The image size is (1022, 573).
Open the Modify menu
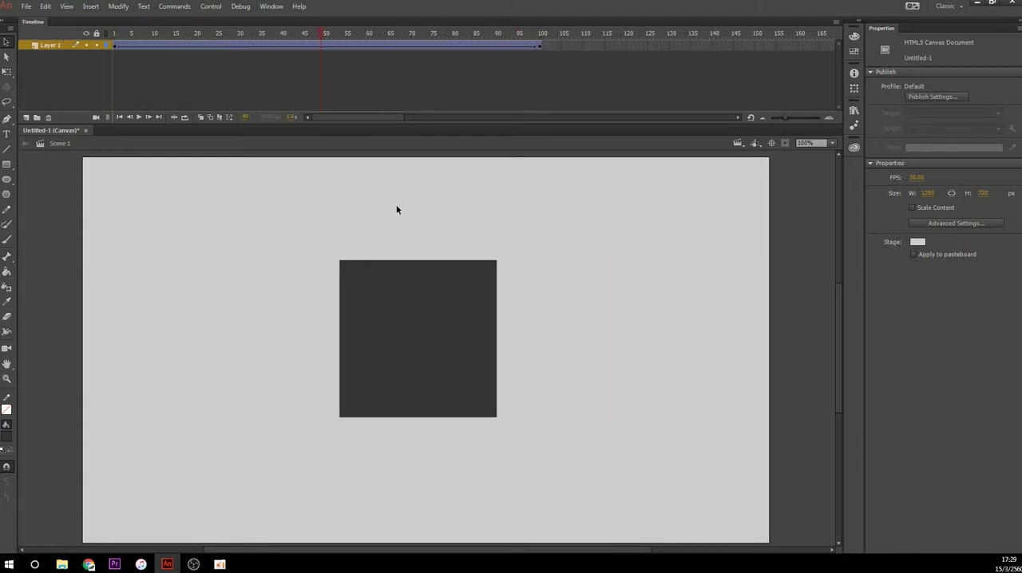tap(118, 6)
